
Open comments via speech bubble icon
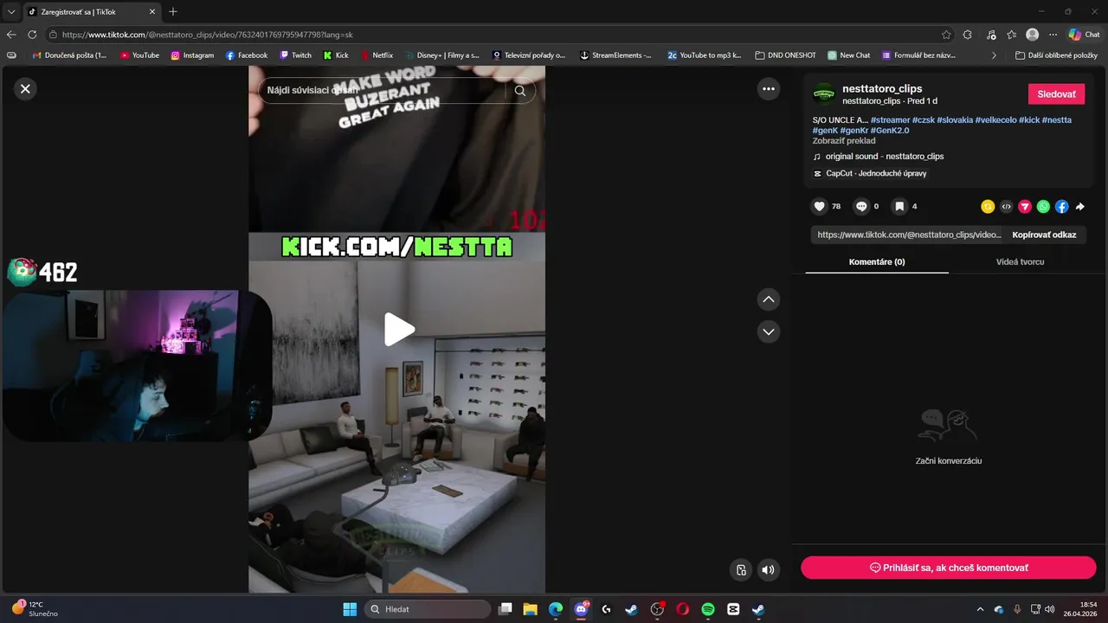pos(861,206)
